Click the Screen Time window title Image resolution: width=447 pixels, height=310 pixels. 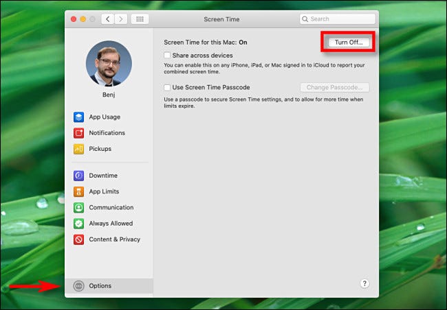[x=221, y=19]
